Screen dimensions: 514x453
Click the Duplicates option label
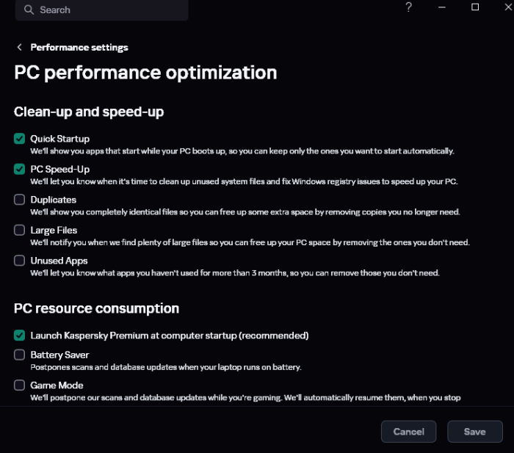[x=53, y=200]
